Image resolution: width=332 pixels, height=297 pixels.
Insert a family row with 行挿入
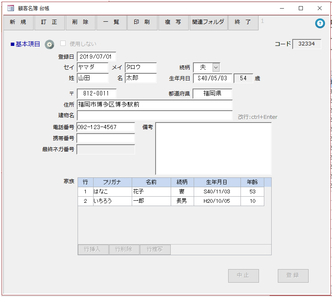[93, 249]
